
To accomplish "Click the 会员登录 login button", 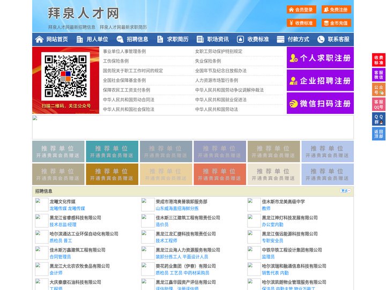I will [301, 10].
